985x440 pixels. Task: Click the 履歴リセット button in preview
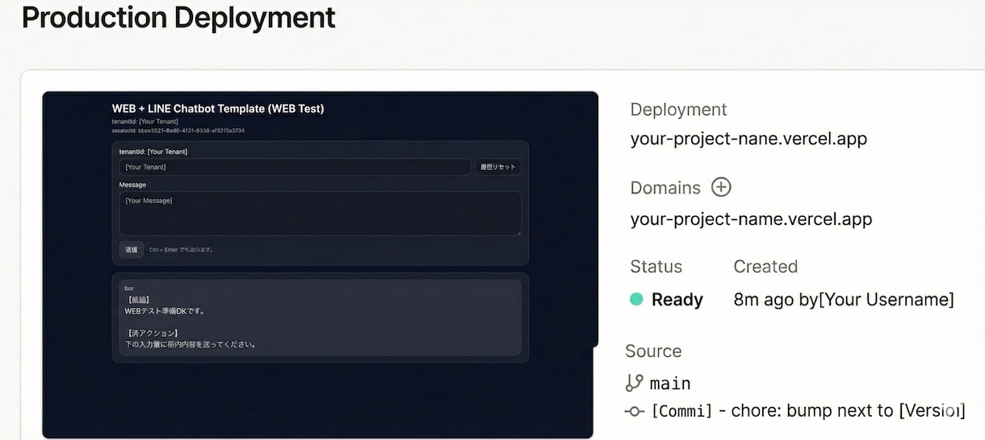coord(497,167)
